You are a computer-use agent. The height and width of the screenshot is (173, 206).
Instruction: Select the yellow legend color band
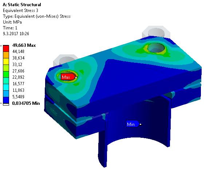coord(6,61)
